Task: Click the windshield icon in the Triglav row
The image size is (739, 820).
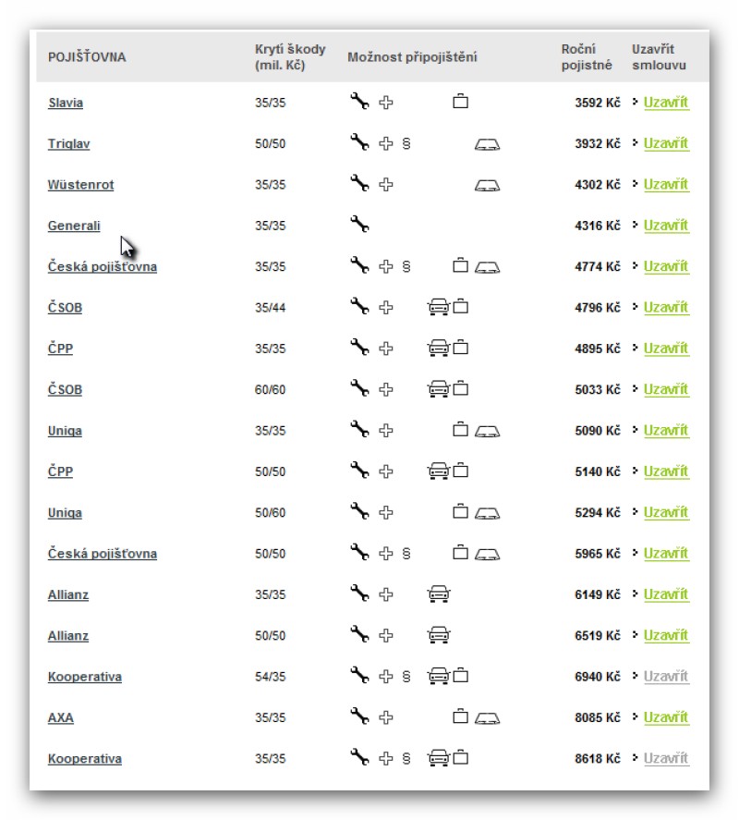Action: pyautogui.click(x=487, y=144)
